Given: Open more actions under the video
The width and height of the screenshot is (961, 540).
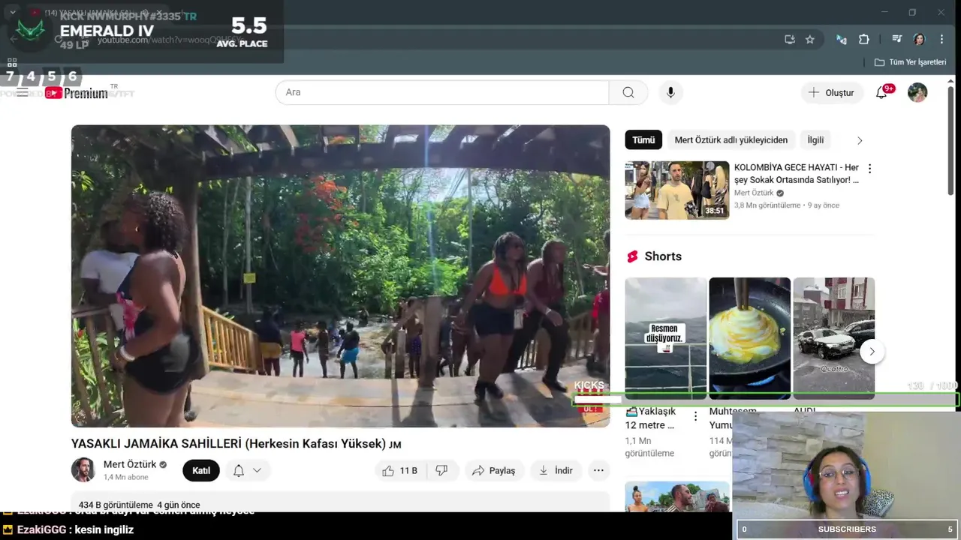Looking at the screenshot, I should pos(598,470).
